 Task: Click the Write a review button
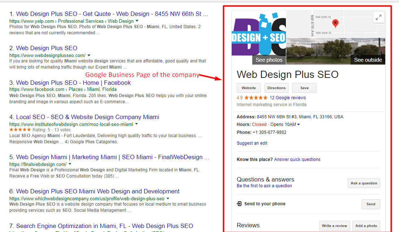click(334, 226)
